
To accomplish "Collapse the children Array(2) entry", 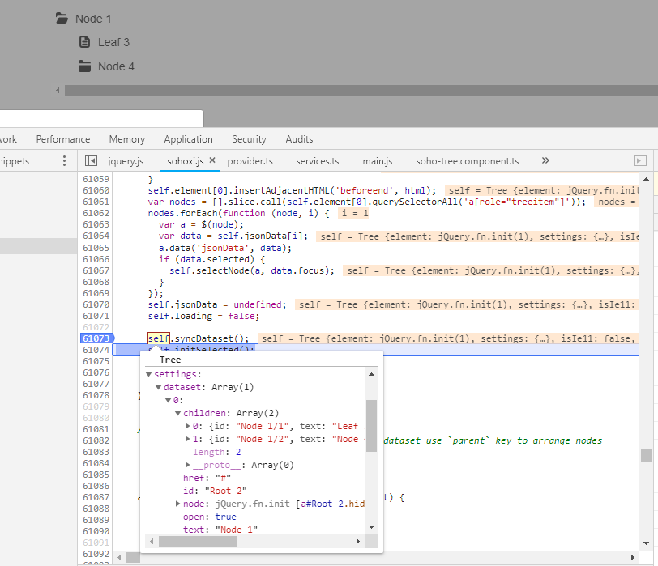I will pyautogui.click(x=177, y=413).
